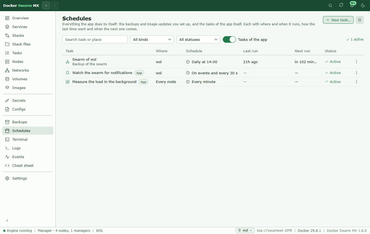370x234 pixels.
Task: Go to Nodes in the sidebar
Action: click(x=28, y=61)
